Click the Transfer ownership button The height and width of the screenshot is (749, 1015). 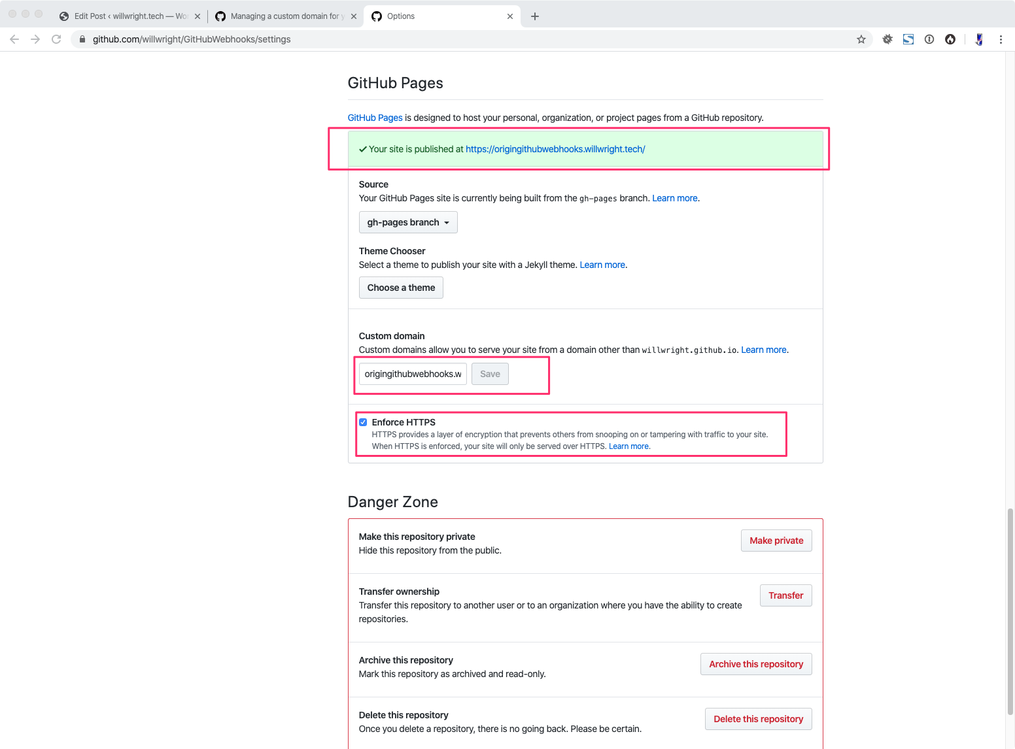pos(785,595)
